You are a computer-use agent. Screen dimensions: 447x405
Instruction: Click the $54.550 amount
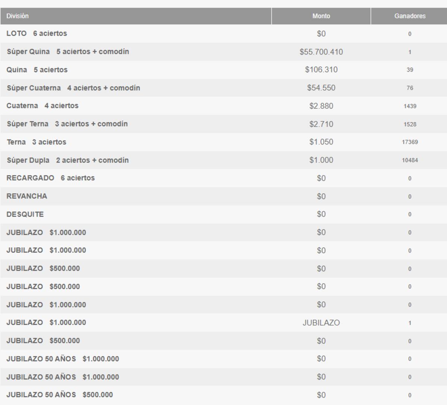(x=321, y=88)
